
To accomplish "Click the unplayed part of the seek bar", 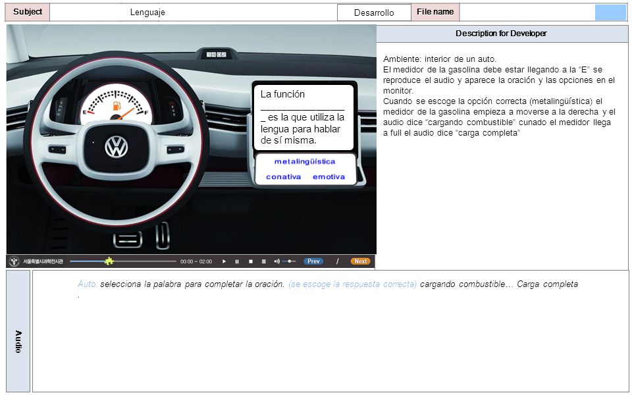I will coord(145,261).
